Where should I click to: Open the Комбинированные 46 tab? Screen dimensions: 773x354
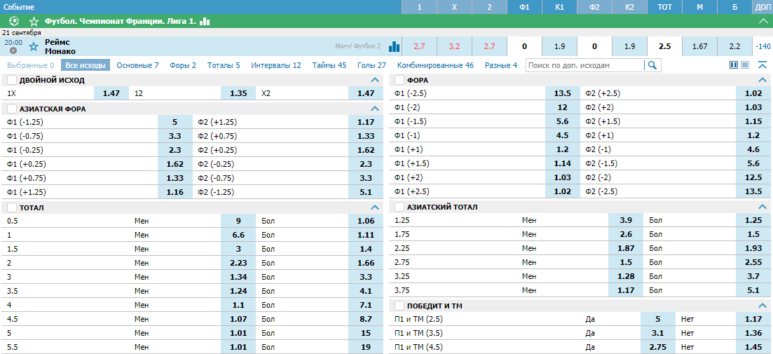[x=435, y=65]
